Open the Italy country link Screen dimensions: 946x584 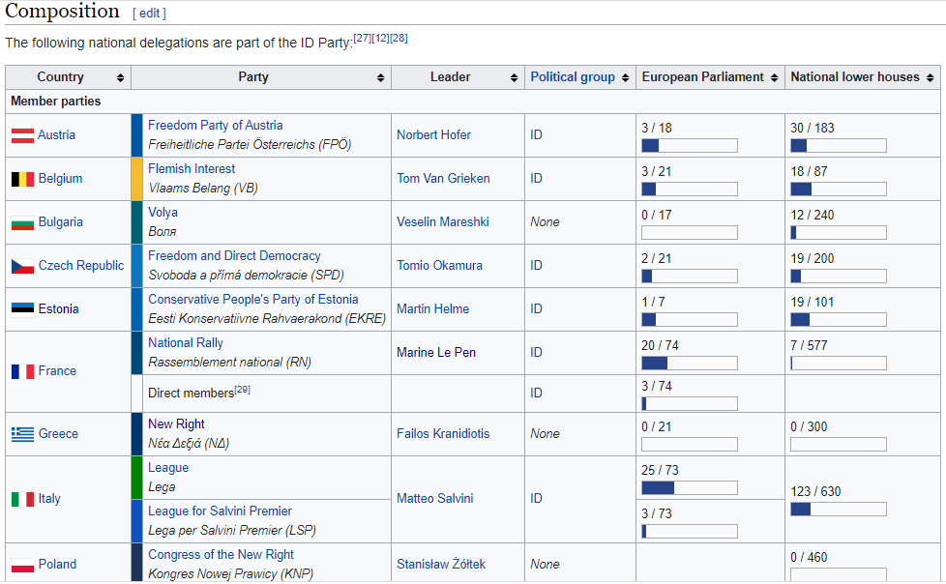tap(49, 499)
